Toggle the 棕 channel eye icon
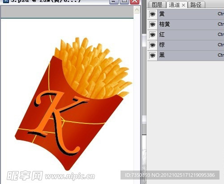Image resolution: width=224 pixels, height=184 pixels. (x=152, y=45)
